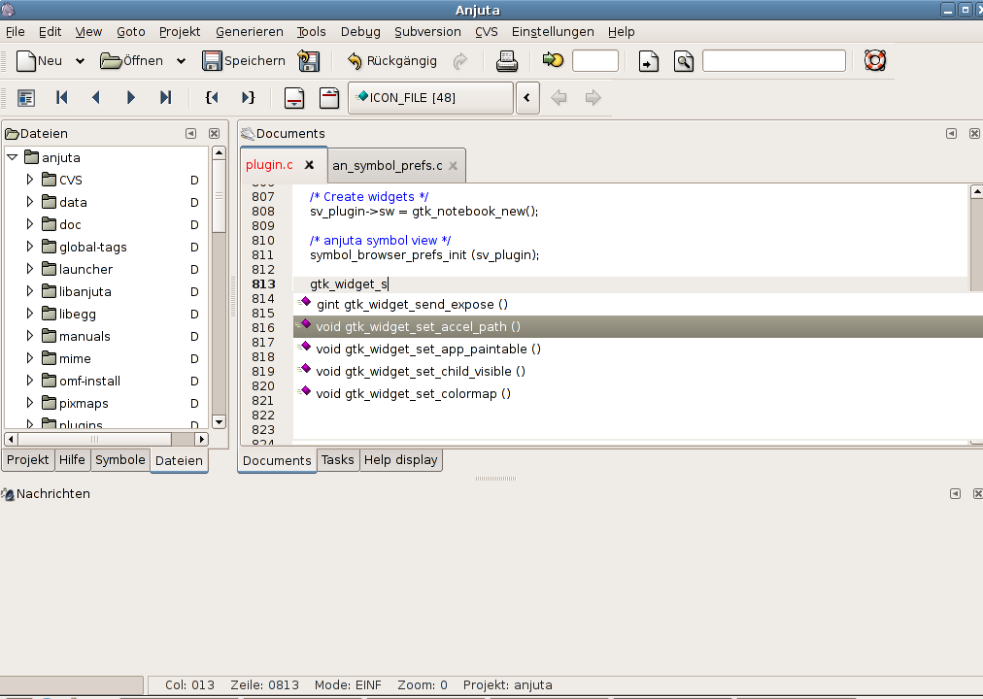The height and width of the screenshot is (699, 983).
Task: Close the Dateien panel
Action: pos(215,133)
